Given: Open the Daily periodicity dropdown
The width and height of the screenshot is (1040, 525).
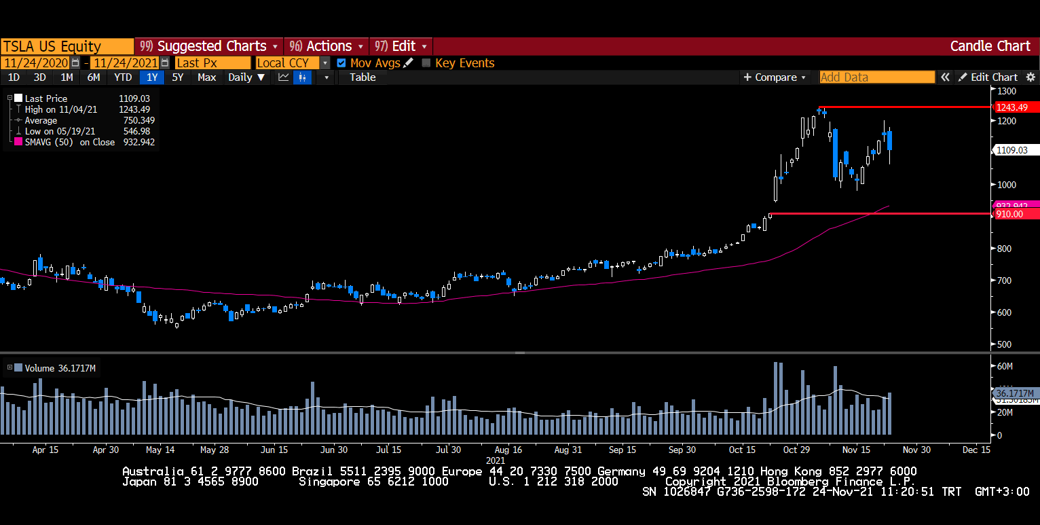Looking at the screenshot, I should [x=246, y=77].
